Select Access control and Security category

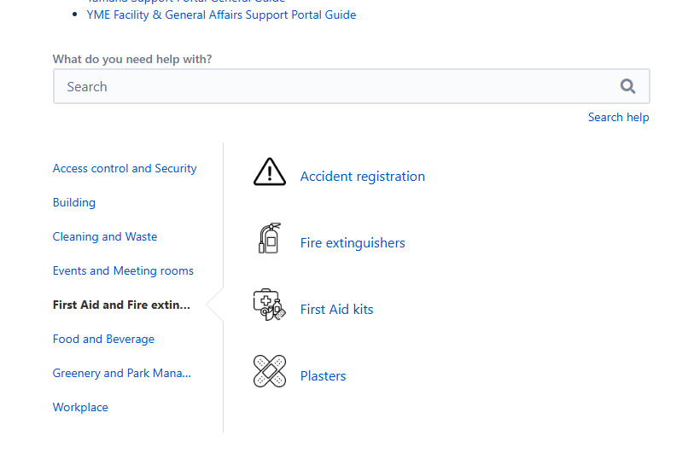pos(125,168)
